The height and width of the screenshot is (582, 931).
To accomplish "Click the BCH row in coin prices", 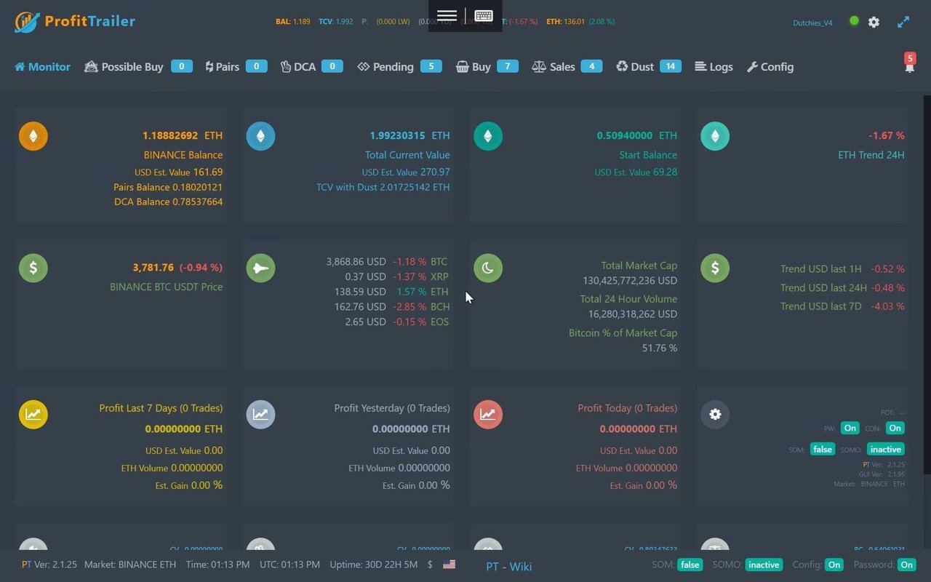I will [392, 306].
